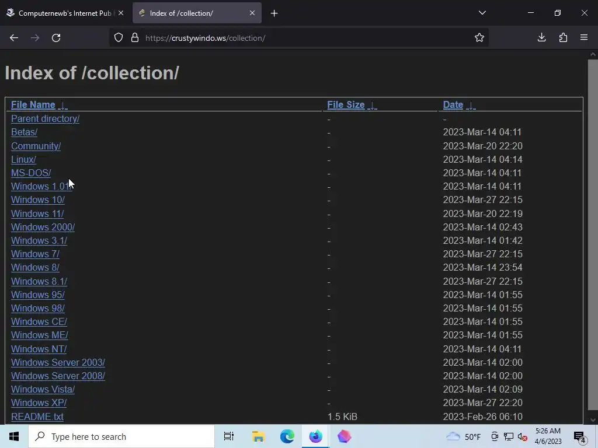Open the Windows NT folder
This screenshot has width=598, height=448.
[x=39, y=349]
